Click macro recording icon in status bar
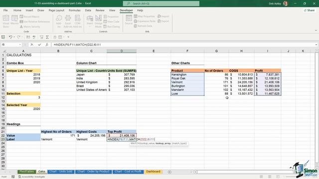The width and height of the screenshot is (319, 179). [x=13, y=177]
